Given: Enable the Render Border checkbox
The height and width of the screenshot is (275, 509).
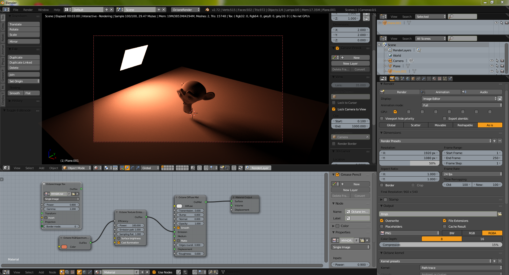Looking at the screenshot, I should coord(334,144).
